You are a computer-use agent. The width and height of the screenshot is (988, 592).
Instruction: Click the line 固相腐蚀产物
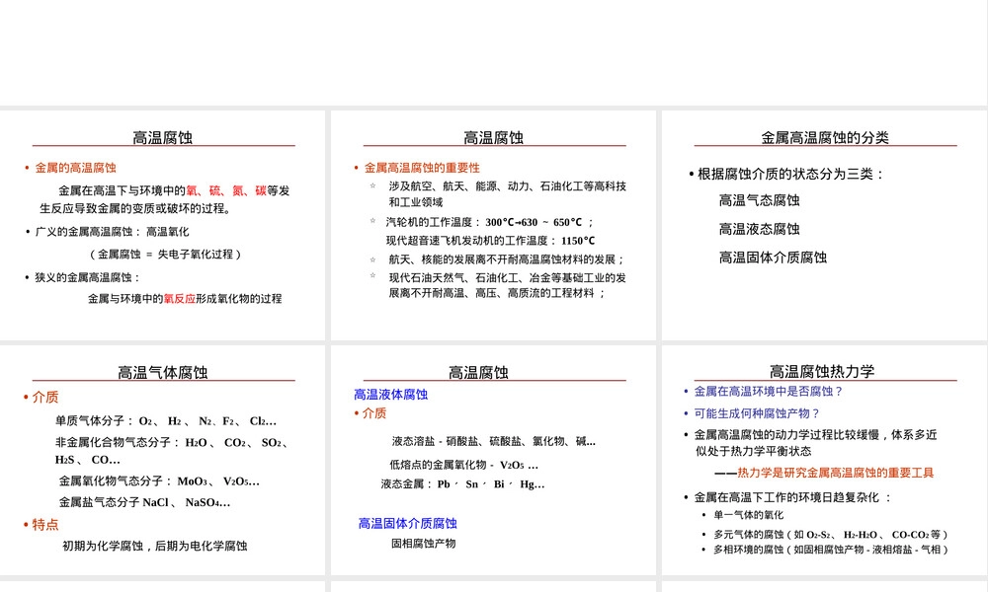424,543
